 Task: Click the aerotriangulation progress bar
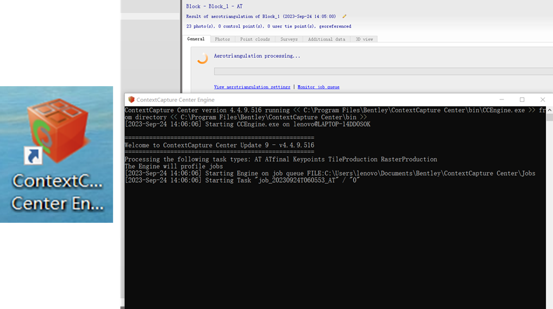point(384,72)
